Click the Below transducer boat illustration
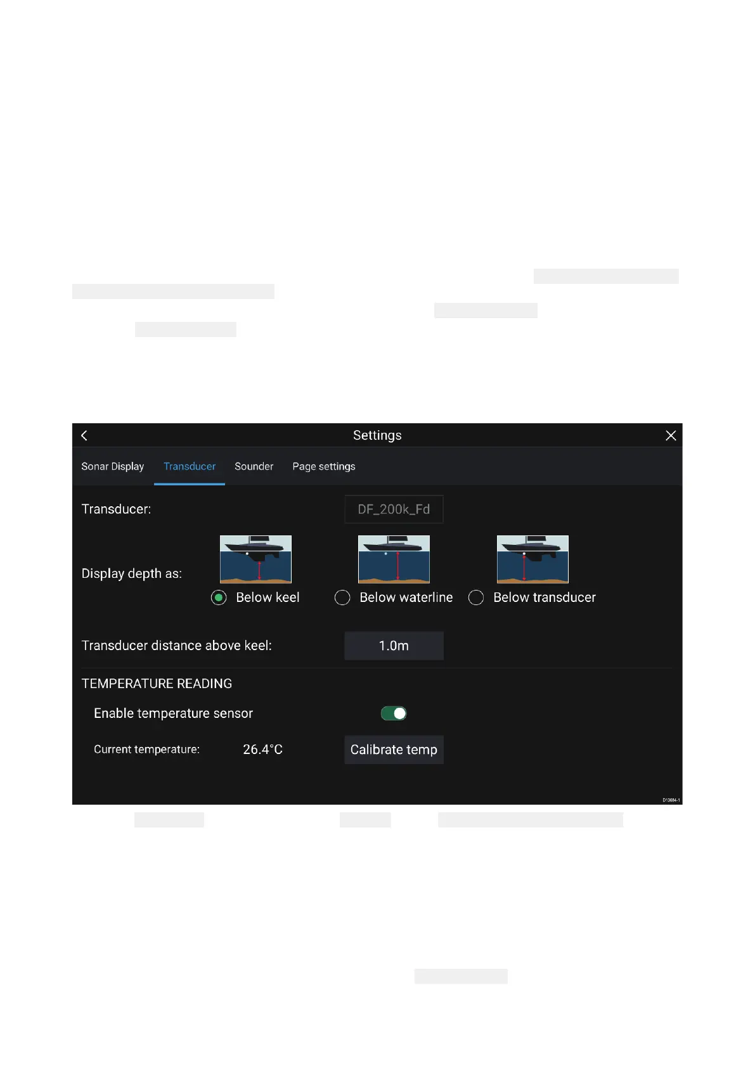 (532, 559)
